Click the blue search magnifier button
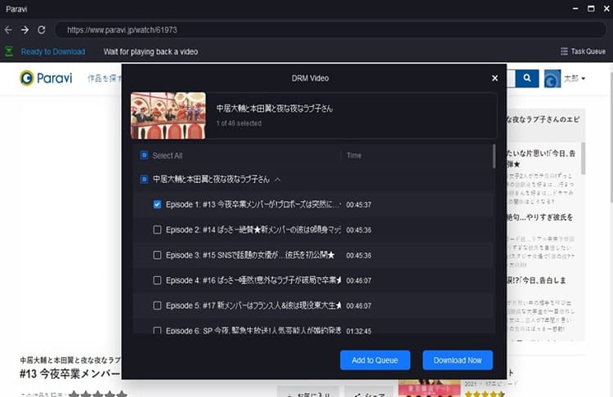 [527, 78]
